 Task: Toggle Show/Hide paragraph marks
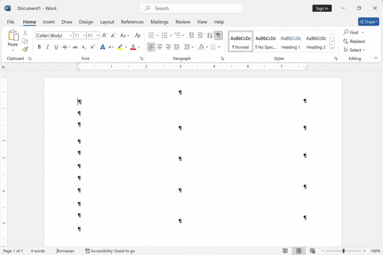coord(218,35)
